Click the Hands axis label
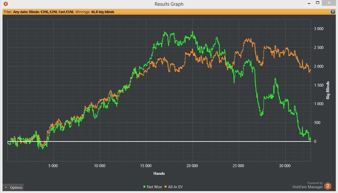The width and height of the screenshot is (338, 193). (159, 173)
